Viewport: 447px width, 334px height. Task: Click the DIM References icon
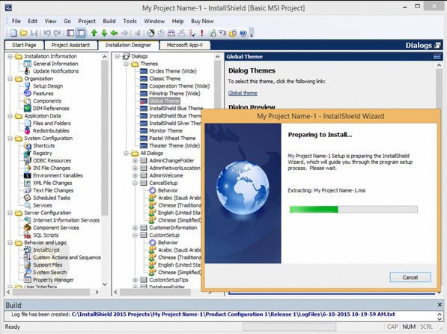pos(28,109)
